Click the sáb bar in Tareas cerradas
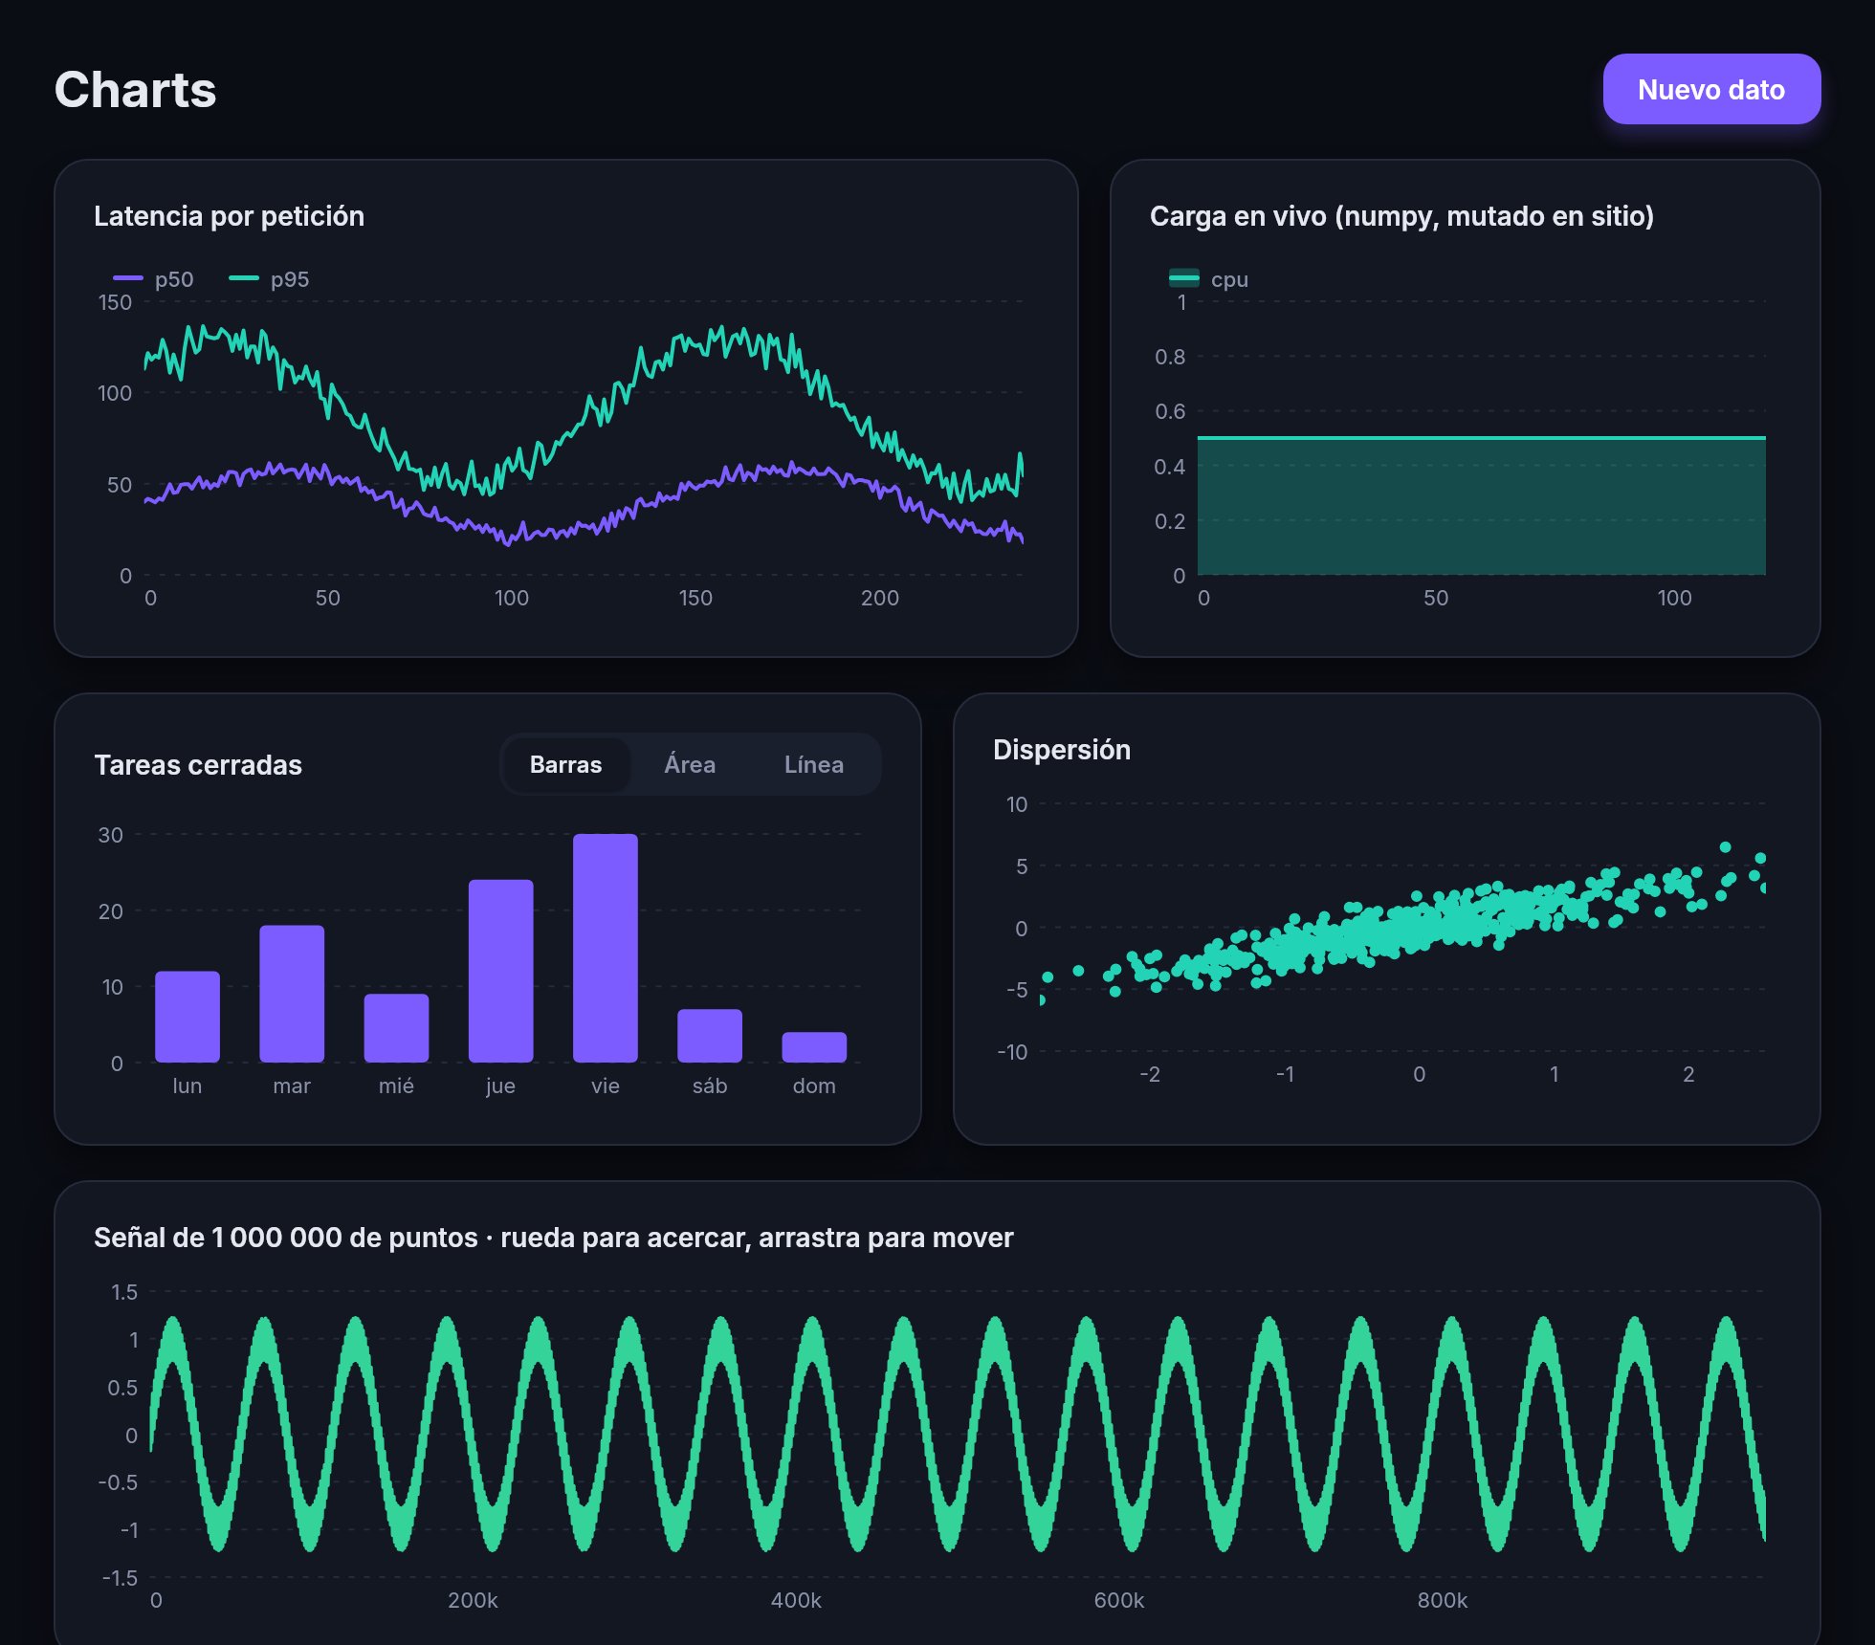This screenshot has height=1645, width=1875. [x=710, y=1036]
